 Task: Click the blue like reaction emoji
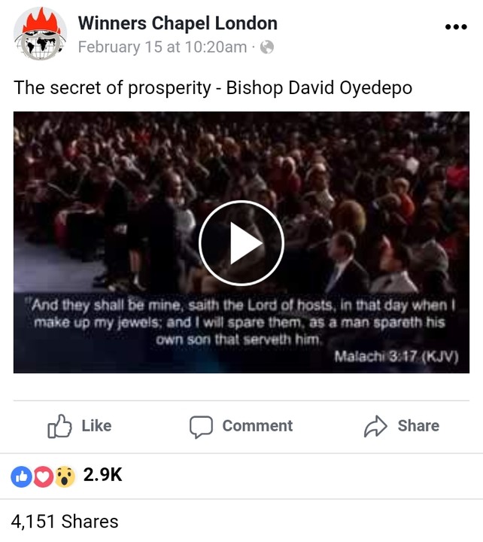pyautogui.click(x=21, y=477)
